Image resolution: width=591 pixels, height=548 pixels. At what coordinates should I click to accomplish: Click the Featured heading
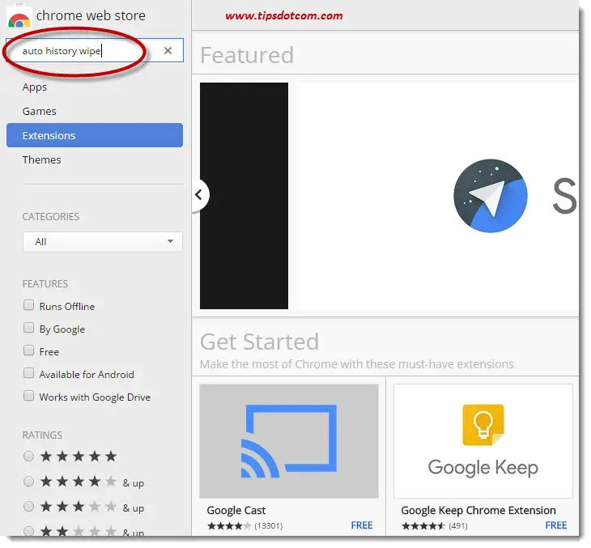[x=247, y=55]
